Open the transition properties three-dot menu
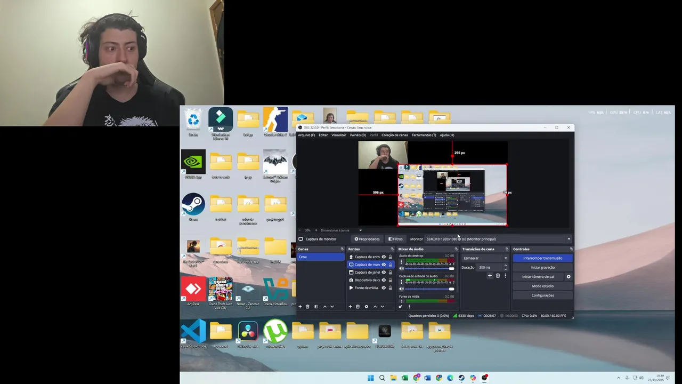Screen dimensions: 682x384 (505, 276)
